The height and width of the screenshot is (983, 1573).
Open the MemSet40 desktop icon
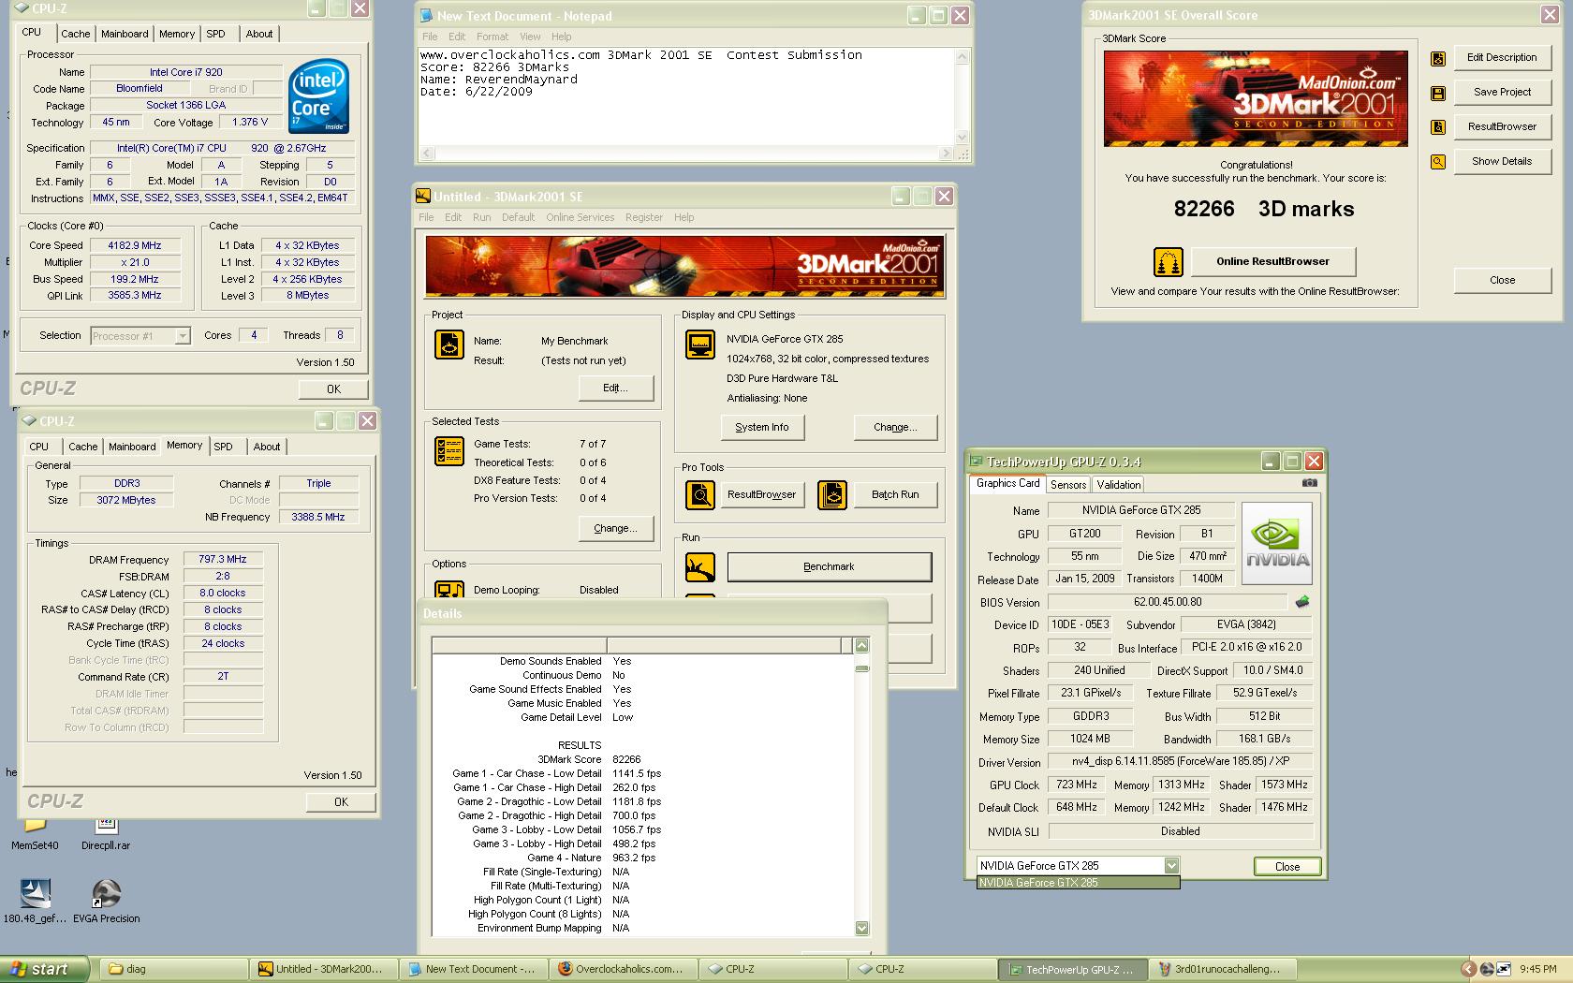35,831
